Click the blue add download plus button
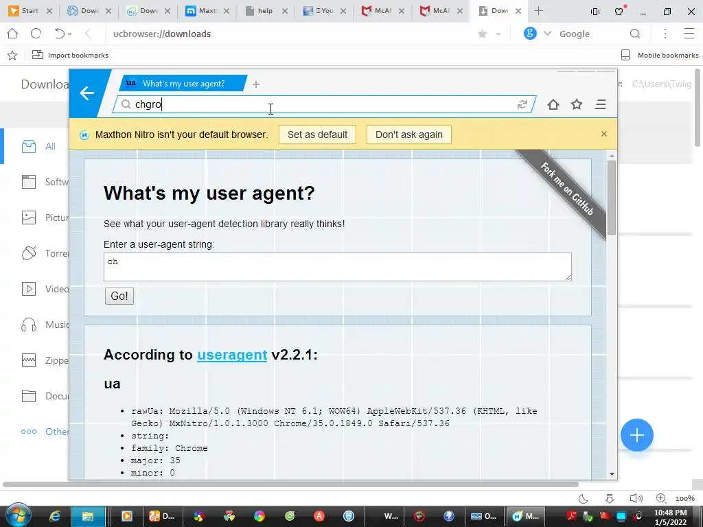Screen dimensions: 703x527 coord(636,435)
